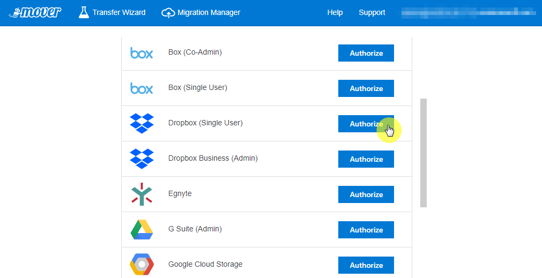Click the Box (Co-Admin) logo

pyautogui.click(x=142, y=53)
